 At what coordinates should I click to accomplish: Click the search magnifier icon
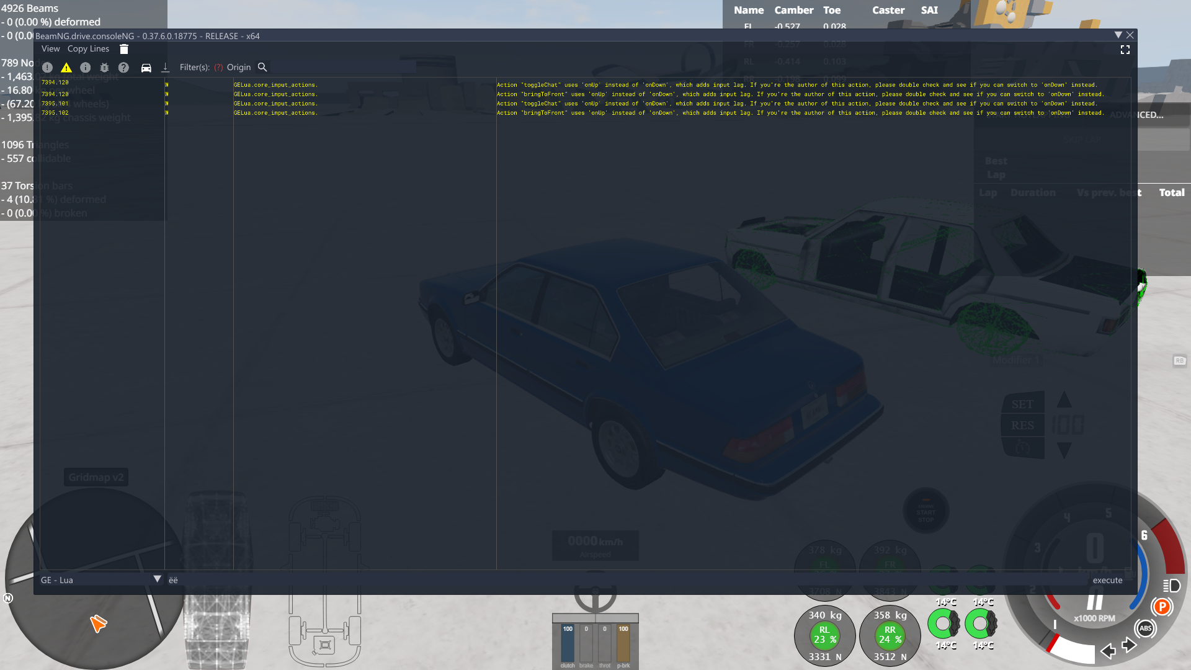[262, 67]
